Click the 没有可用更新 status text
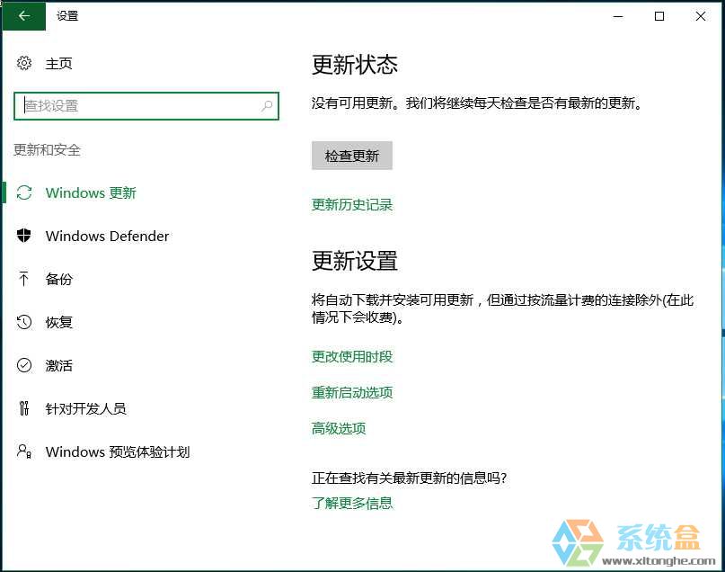Screen dimensions: 725x572 (x=477, y=103)
